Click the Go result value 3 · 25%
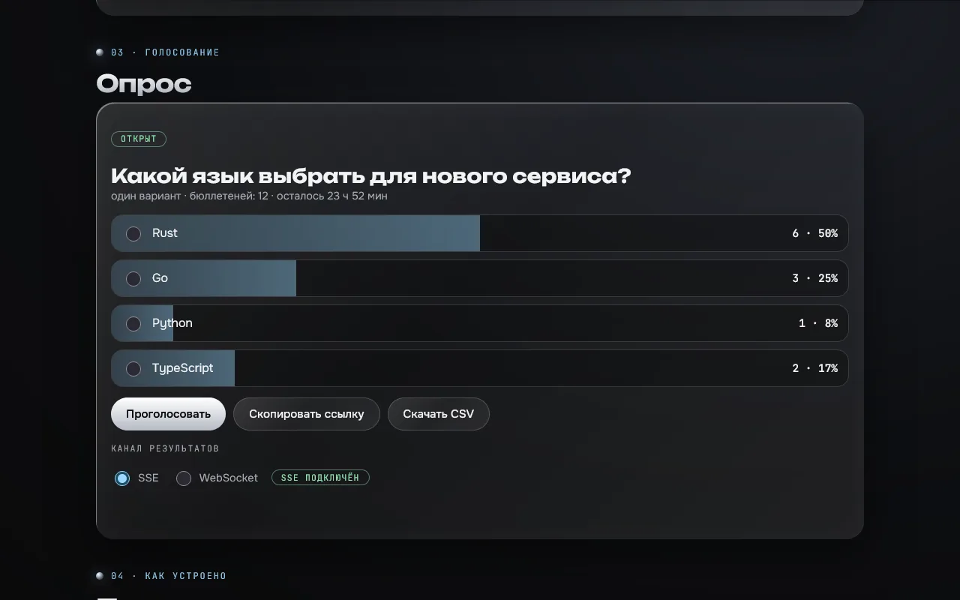960x600 pixels. (814, 278)
